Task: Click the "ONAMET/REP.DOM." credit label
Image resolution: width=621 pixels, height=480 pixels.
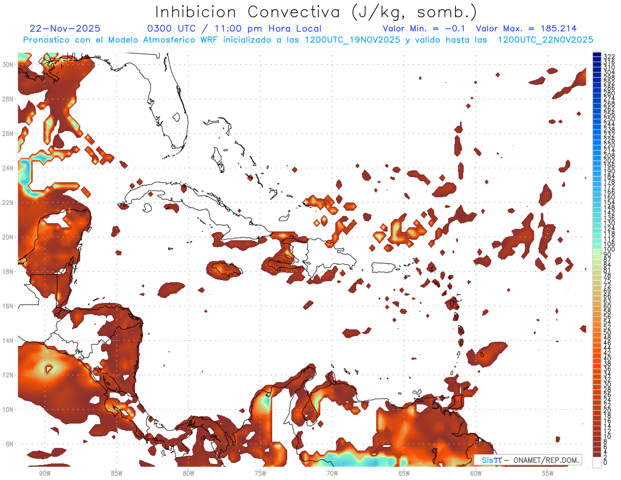Action: point(546,460)
